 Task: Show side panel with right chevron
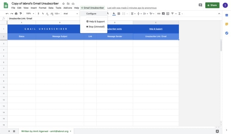point(226,130)
